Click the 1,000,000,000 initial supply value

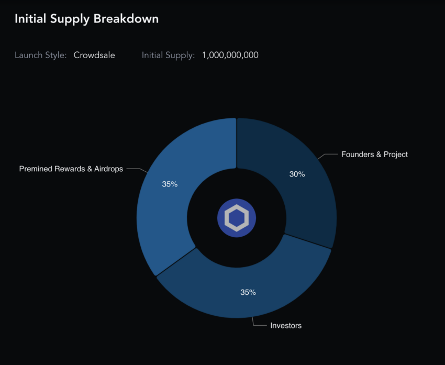tap(230, 55)
